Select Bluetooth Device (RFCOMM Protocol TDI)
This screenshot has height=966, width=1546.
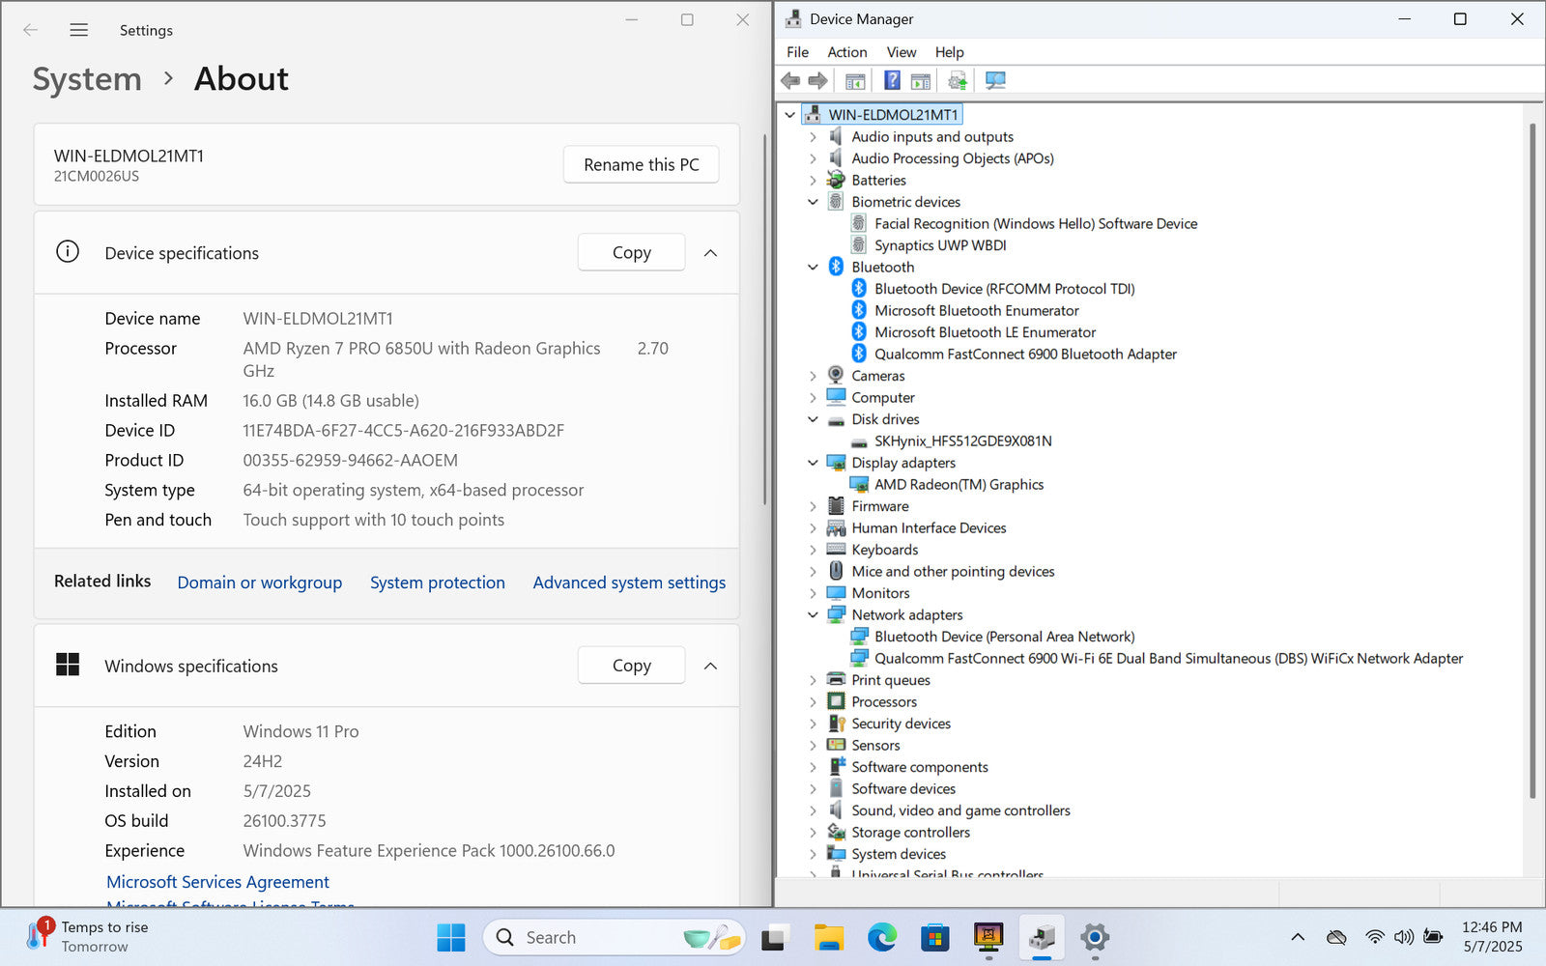(1005, 289)
